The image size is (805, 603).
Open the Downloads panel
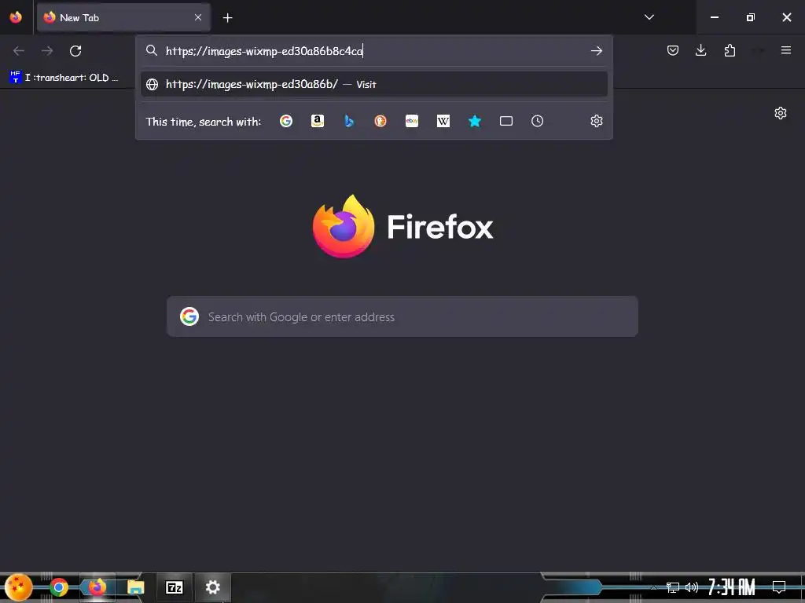tap(700, 50)
